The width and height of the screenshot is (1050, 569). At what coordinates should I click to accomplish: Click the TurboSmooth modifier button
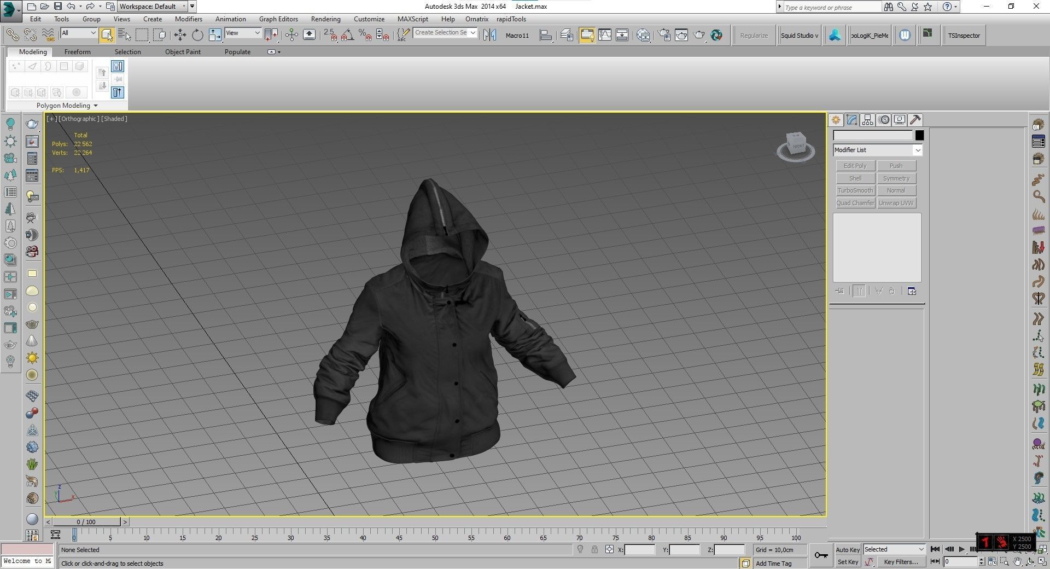(855, 190)
